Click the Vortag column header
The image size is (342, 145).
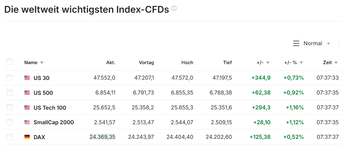click(146, 63)
